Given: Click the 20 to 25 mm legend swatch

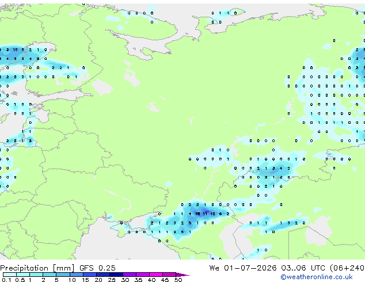Looking at the screenshot, I should [x=102, y=275].
